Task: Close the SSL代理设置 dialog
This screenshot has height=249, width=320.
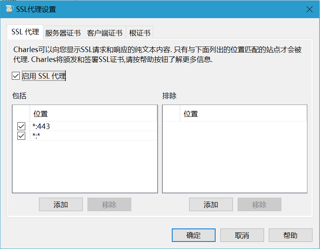Action: click(309, 9)
